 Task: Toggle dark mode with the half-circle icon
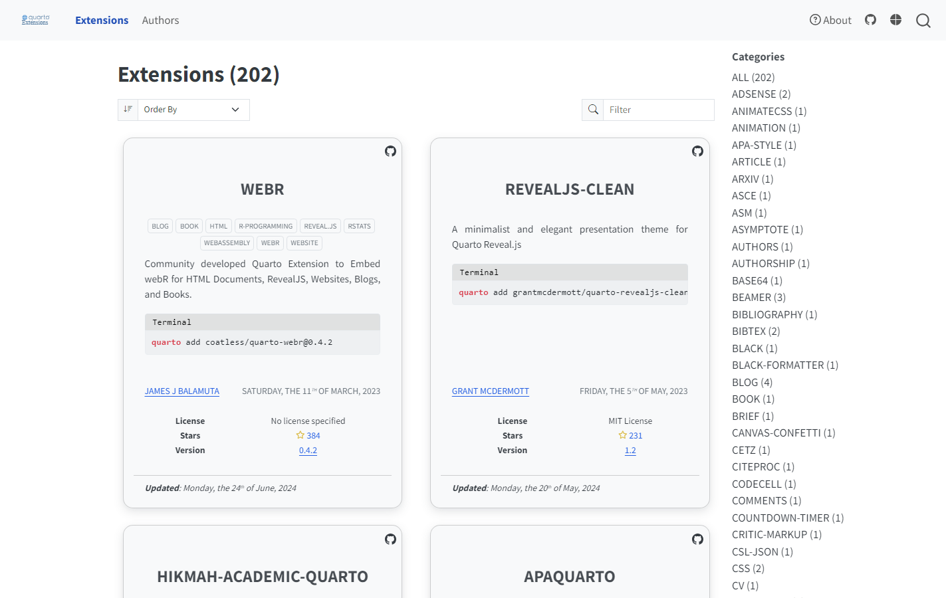tap(895, 20)
